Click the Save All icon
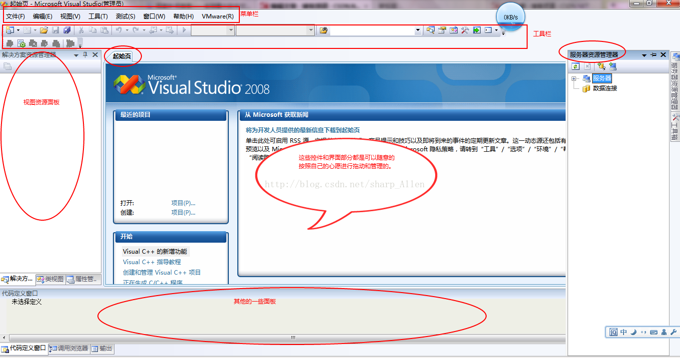 click(x=67, y=30)
